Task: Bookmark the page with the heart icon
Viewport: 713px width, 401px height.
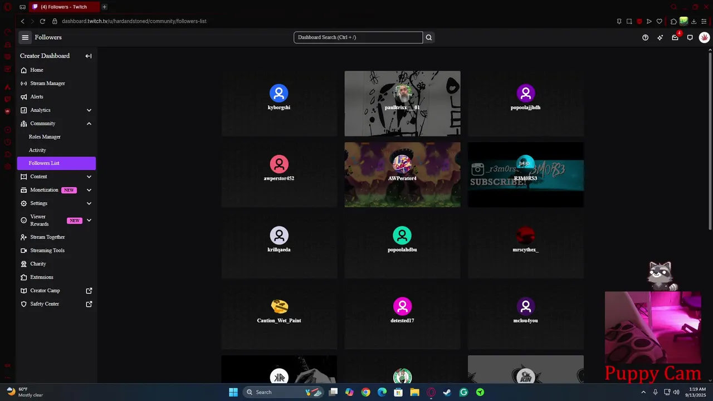Action: tap(659, 21)
